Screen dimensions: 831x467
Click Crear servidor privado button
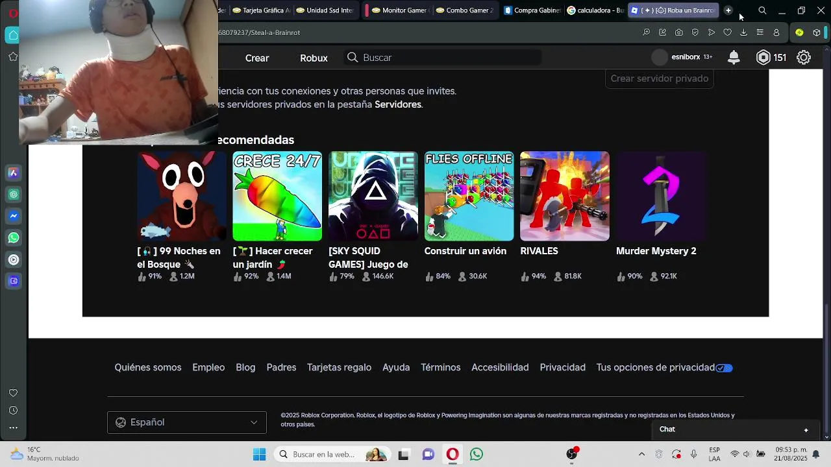pyautogui.click(x=660, y=78)
